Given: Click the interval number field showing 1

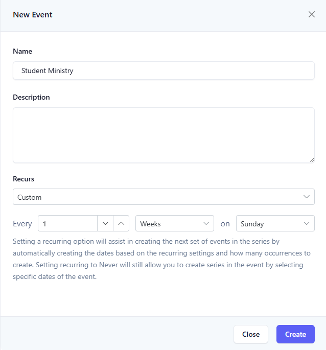Looking at the screenshot, I should coord(67,223).
